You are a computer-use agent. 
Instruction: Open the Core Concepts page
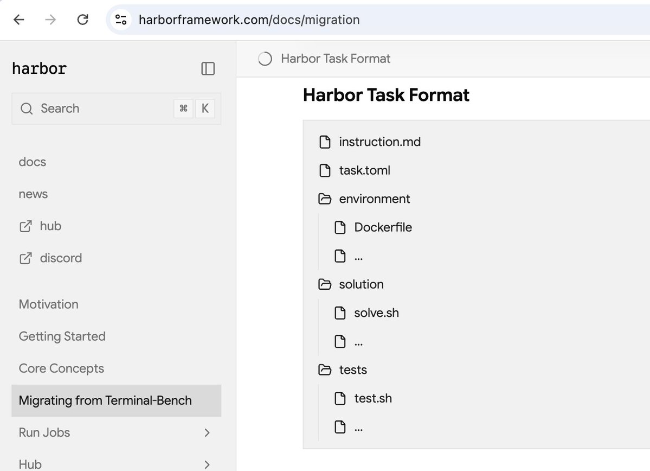tap(61, 368)
